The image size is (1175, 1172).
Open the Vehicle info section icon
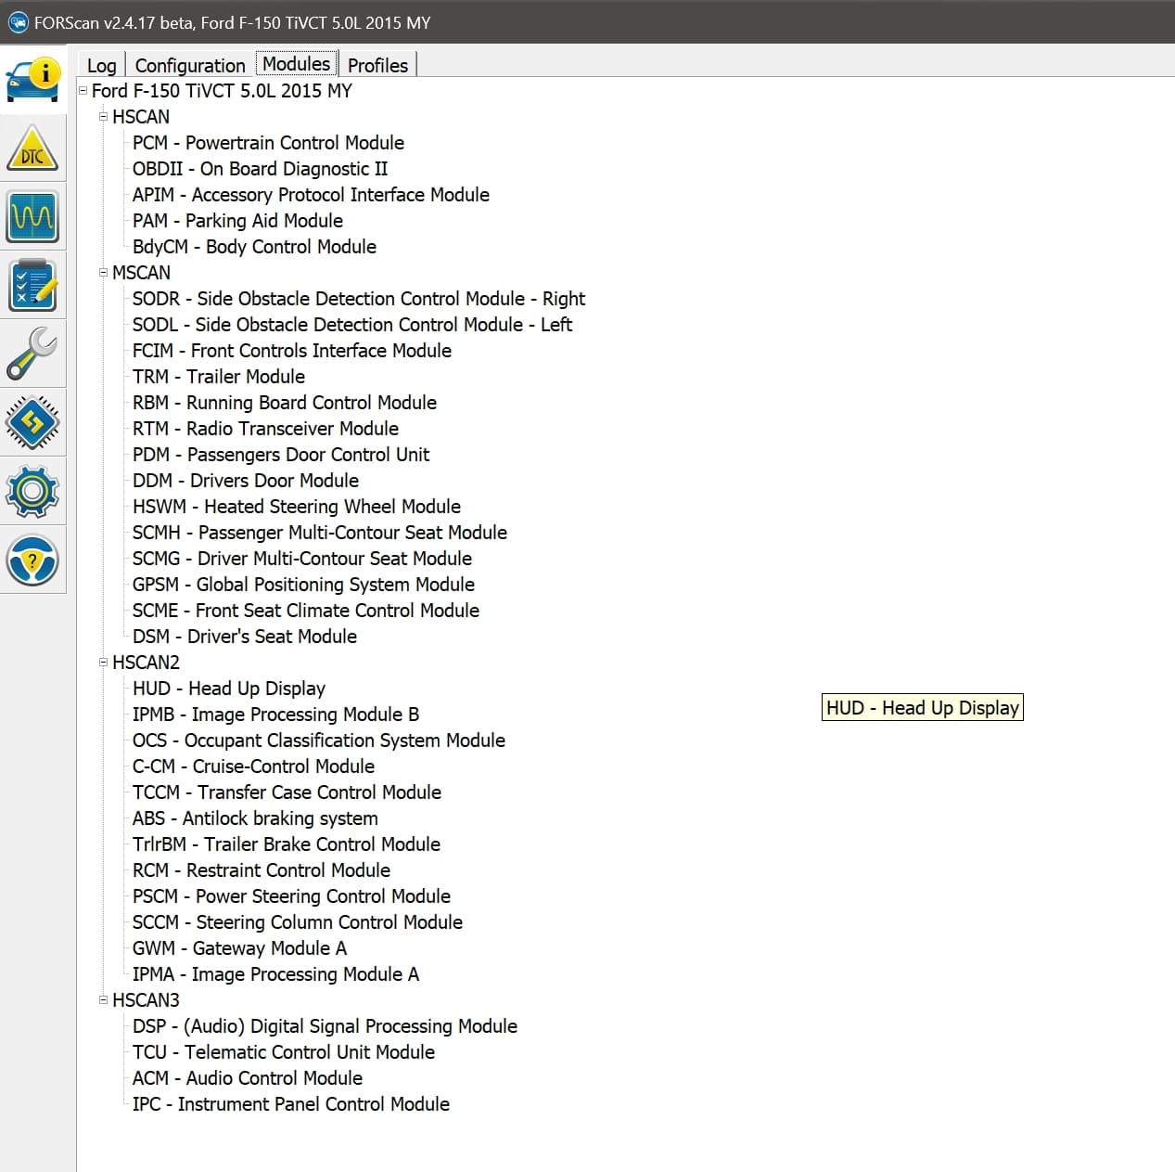pos(32,79)
